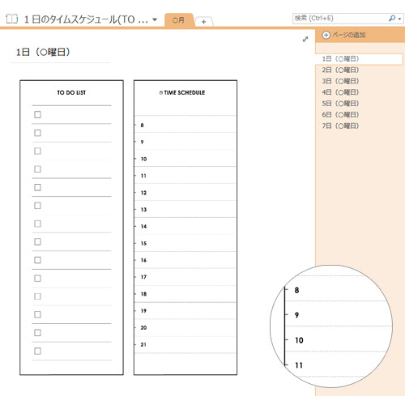Click the page title 1日（○曜日）

click(x=43, y=52)
